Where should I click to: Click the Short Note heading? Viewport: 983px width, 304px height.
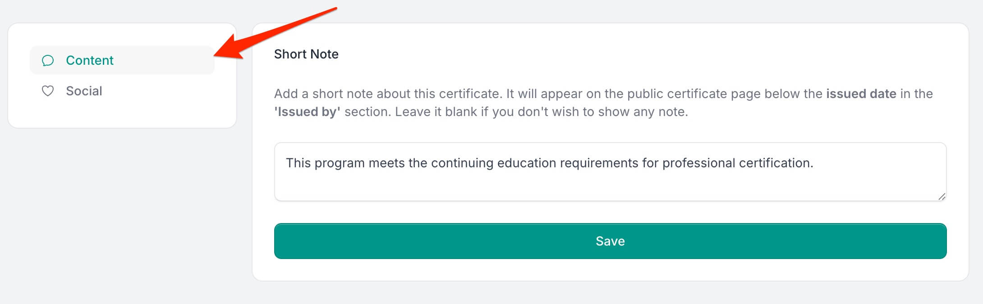306,54
